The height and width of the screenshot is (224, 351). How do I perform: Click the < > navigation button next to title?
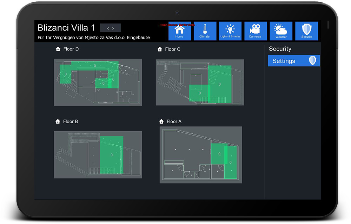(x=110, y=28)
